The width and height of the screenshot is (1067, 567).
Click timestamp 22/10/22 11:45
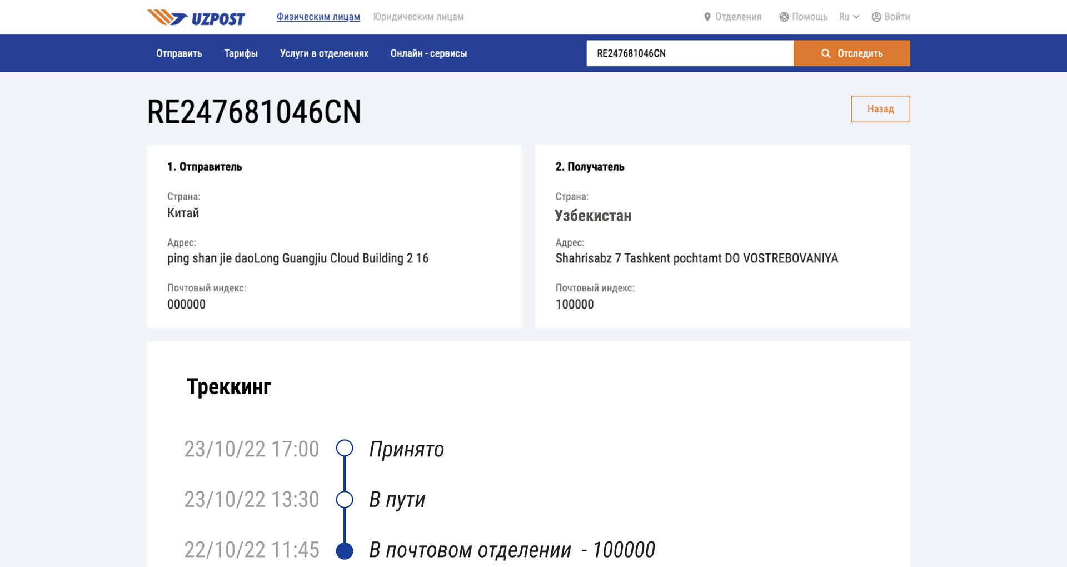[252, 550]
